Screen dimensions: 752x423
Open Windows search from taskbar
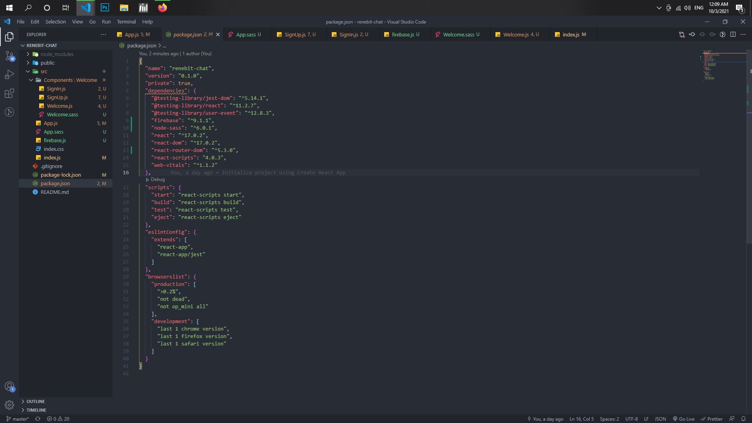click(28, 8)
